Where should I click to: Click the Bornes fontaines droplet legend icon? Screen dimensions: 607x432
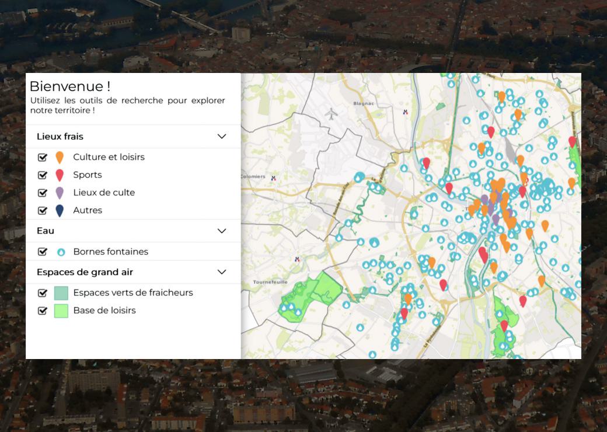[61, 252]
